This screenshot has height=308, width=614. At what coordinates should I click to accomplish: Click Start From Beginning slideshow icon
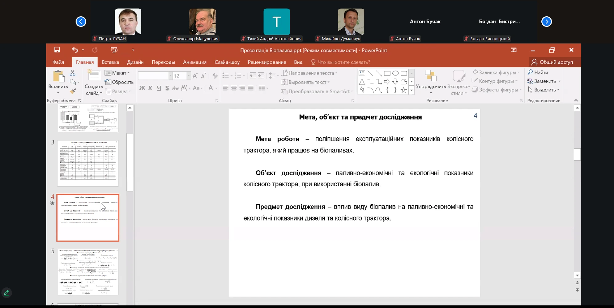pos(114,50)
